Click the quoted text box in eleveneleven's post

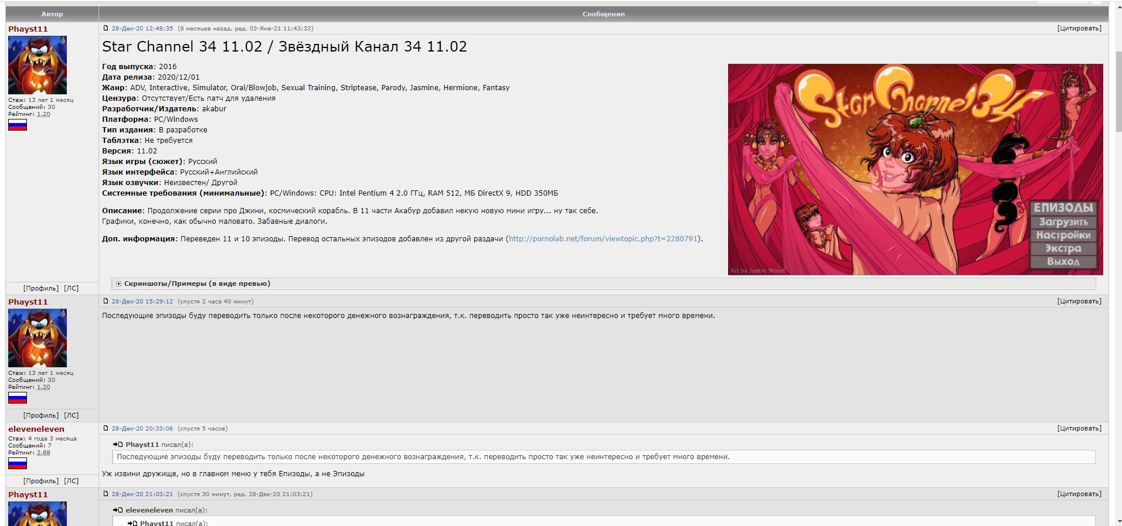pyautogui.click(x=603, y=457)
